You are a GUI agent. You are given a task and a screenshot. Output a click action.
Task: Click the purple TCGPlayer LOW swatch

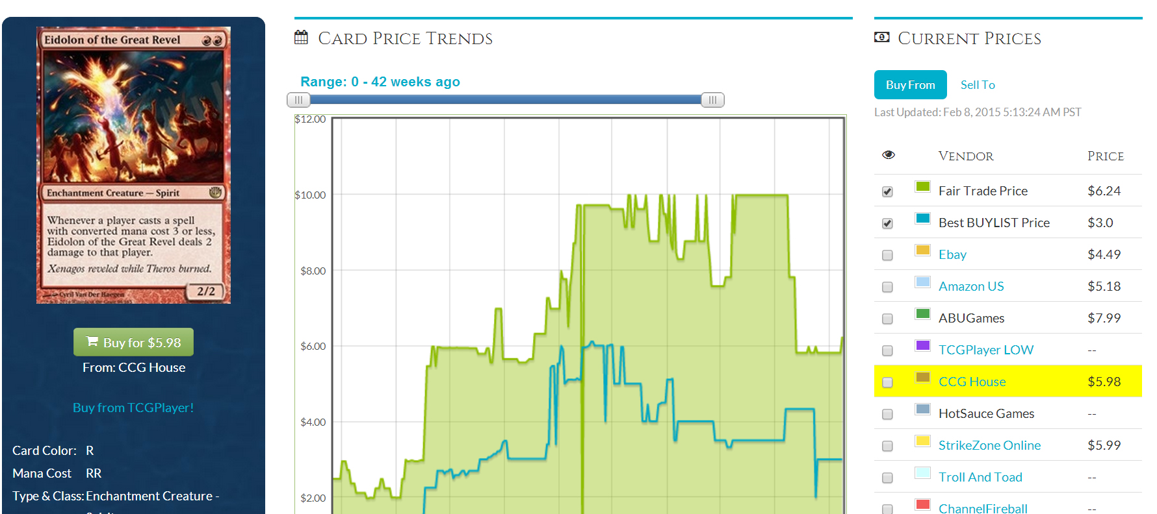(922, 346)
